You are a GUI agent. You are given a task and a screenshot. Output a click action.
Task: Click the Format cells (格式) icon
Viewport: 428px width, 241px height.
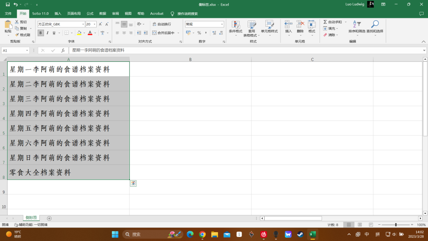point(312,25)
